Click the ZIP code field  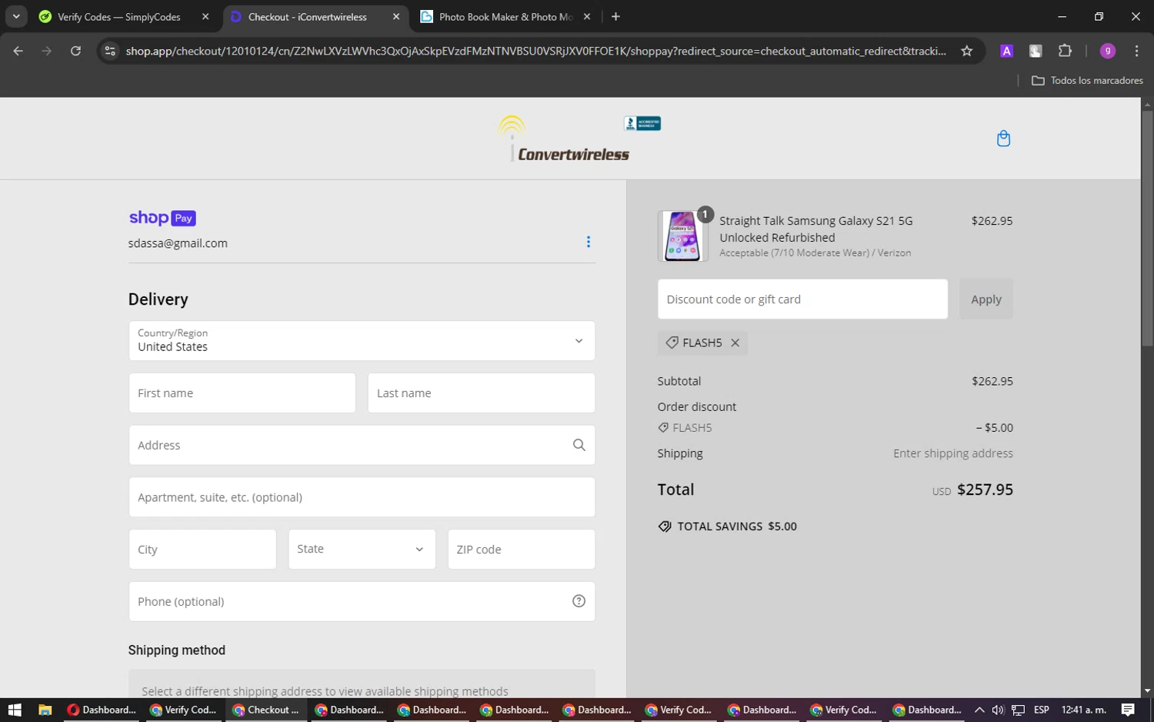pos(522,549)
